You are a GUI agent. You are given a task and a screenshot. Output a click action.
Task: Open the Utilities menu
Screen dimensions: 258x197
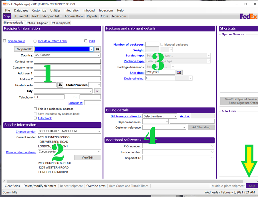pos(55,10)
